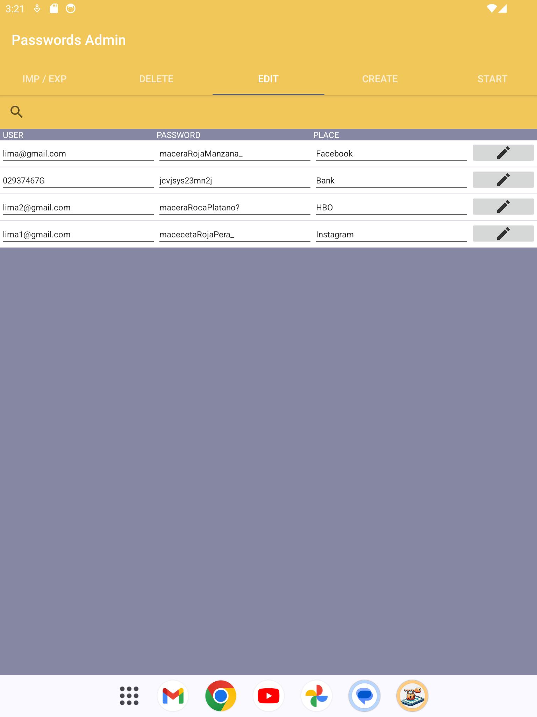Tap the cat face notification icon
The image size is (537, 717).
coord(71,9)
